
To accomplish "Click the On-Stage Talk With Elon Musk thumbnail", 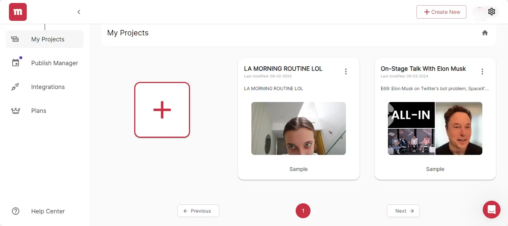I will pos(435,128).
